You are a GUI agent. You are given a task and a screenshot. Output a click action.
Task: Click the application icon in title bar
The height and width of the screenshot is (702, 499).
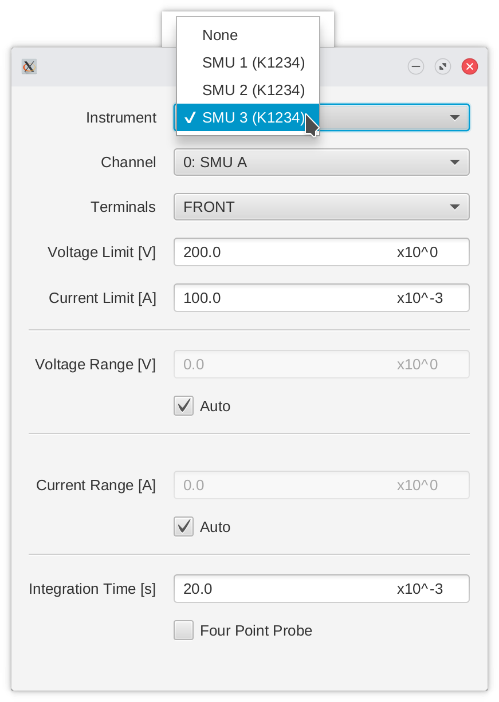pyautogui.click(x=29, y=67)
